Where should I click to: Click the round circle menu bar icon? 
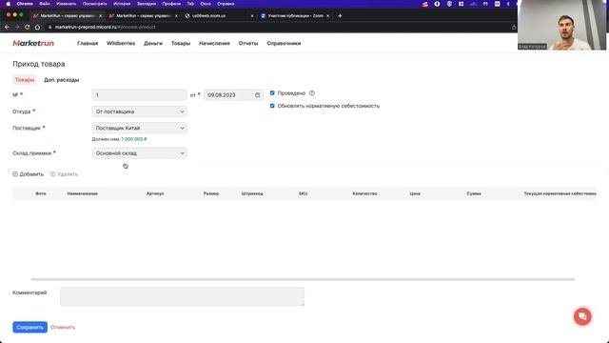[x=437, y=4]
